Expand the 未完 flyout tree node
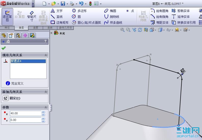This screenshot has width=202, height=140. tap(51, 33)
